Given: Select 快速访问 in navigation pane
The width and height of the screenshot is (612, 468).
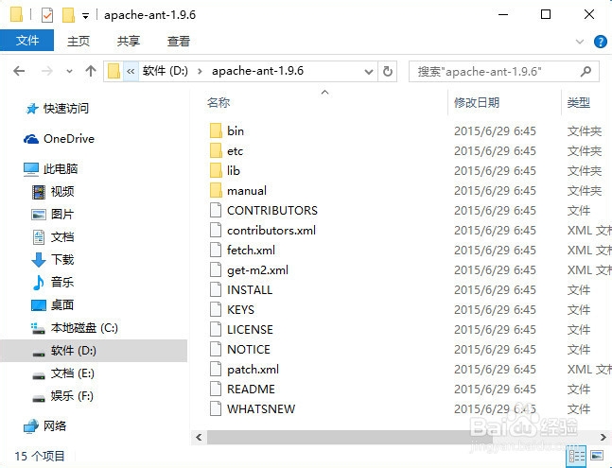Looking at the screenshot, I should click(58, 108).
